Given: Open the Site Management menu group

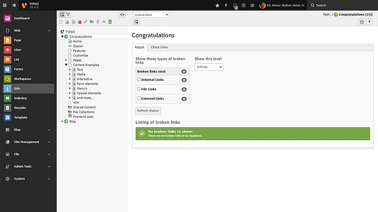Looking at the screenshot, I should point(26,142).
